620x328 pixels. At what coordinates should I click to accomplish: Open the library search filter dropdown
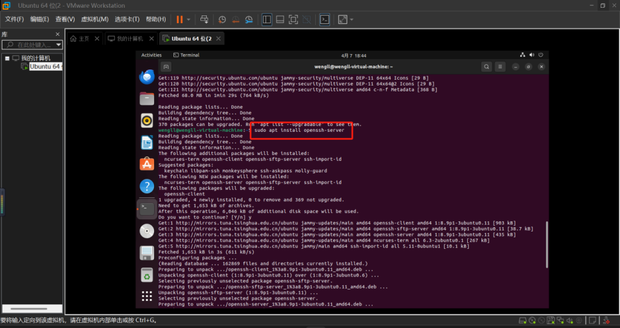59,44
